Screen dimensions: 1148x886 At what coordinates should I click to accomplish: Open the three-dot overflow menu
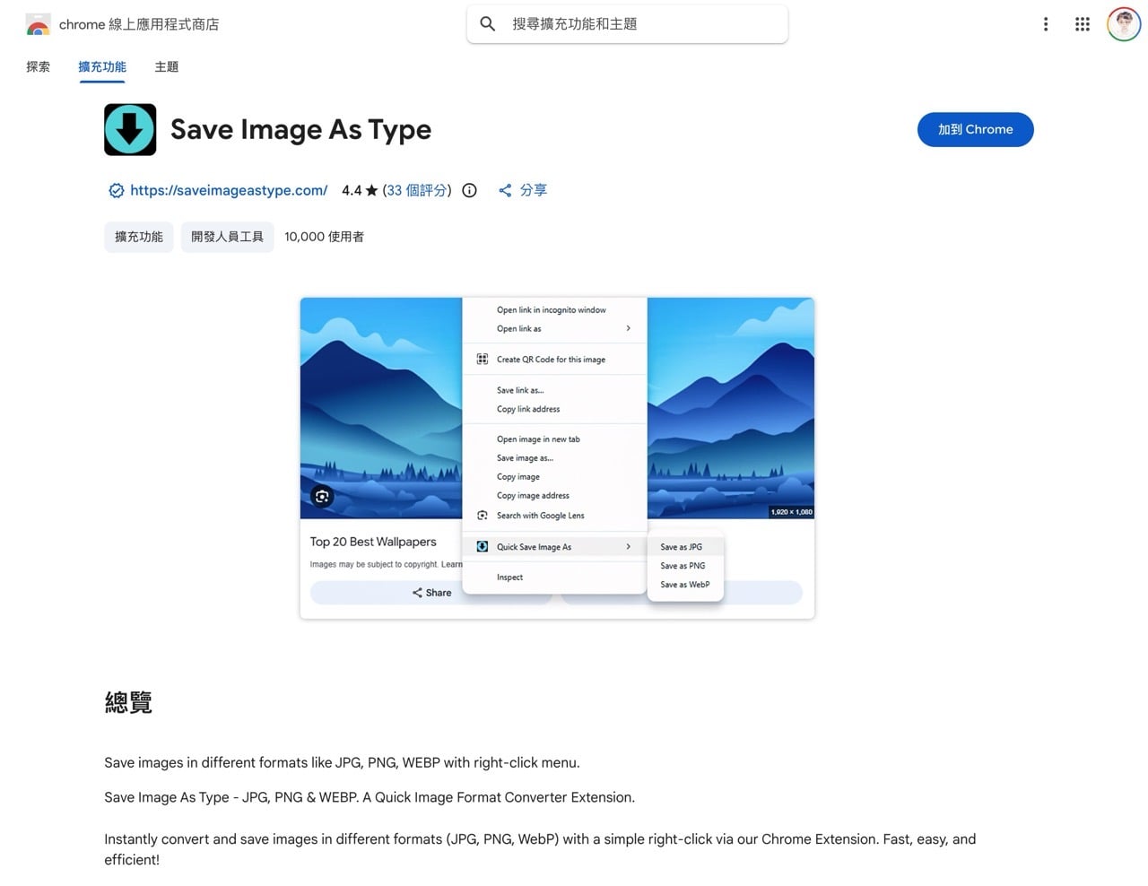(1046, 24)
